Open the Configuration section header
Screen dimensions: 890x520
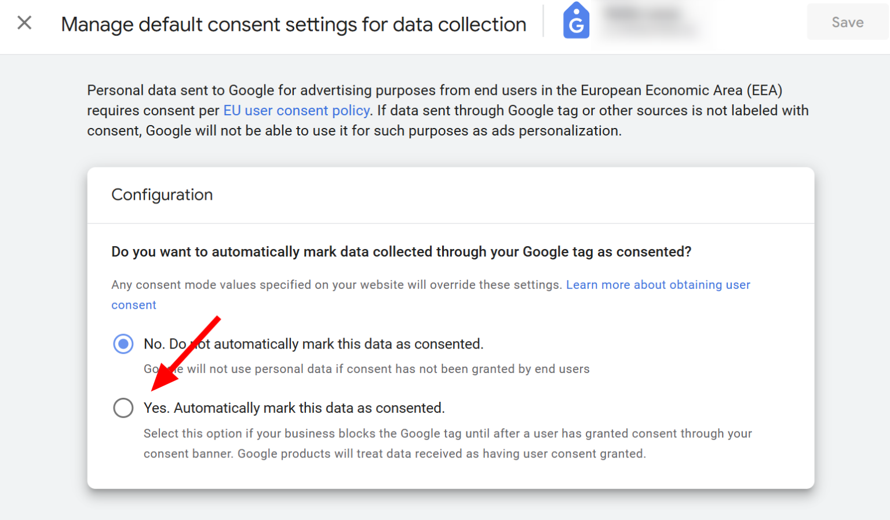pyautogui.click(x=162, y=195)
